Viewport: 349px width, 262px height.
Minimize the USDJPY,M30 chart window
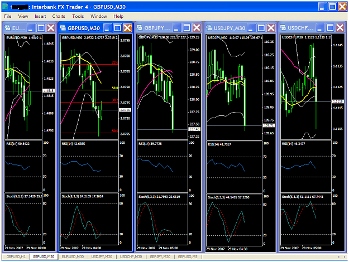coord(251,28)
